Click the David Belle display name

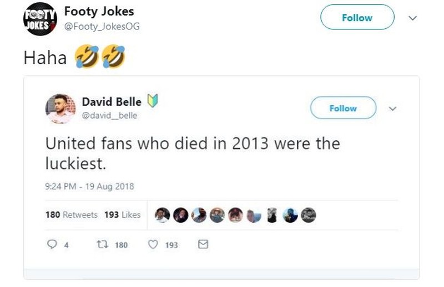coord(112,101)
